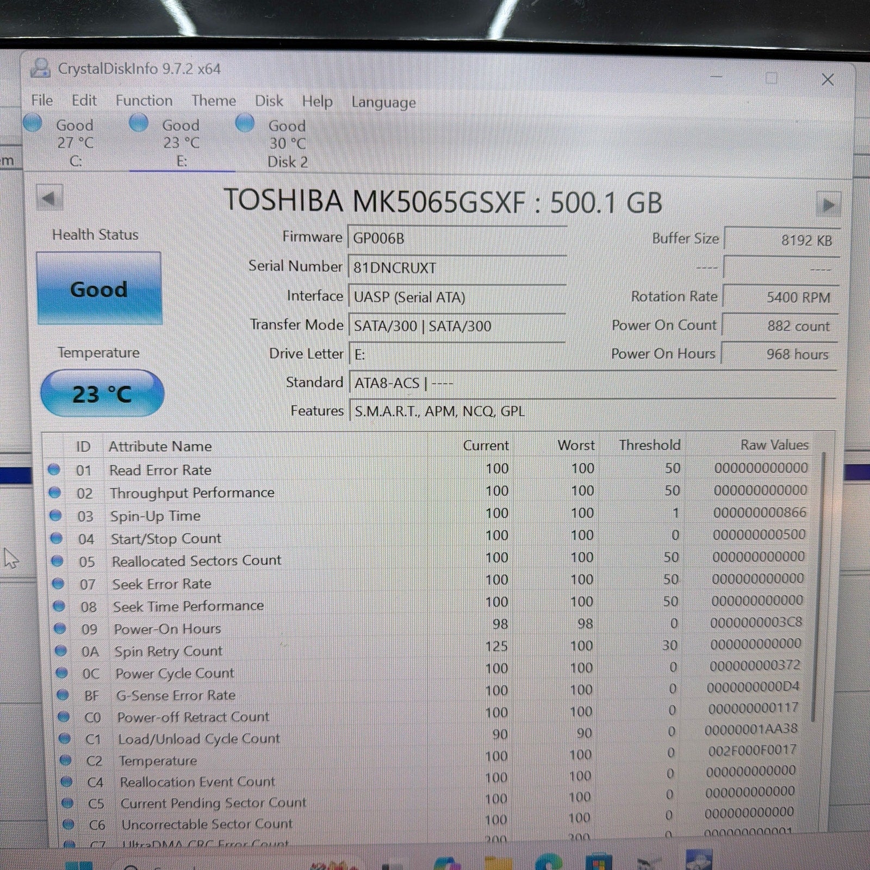Click status icon for Power-On Hours row
This screenshot has height=870, width=870.
pos(60,629)
